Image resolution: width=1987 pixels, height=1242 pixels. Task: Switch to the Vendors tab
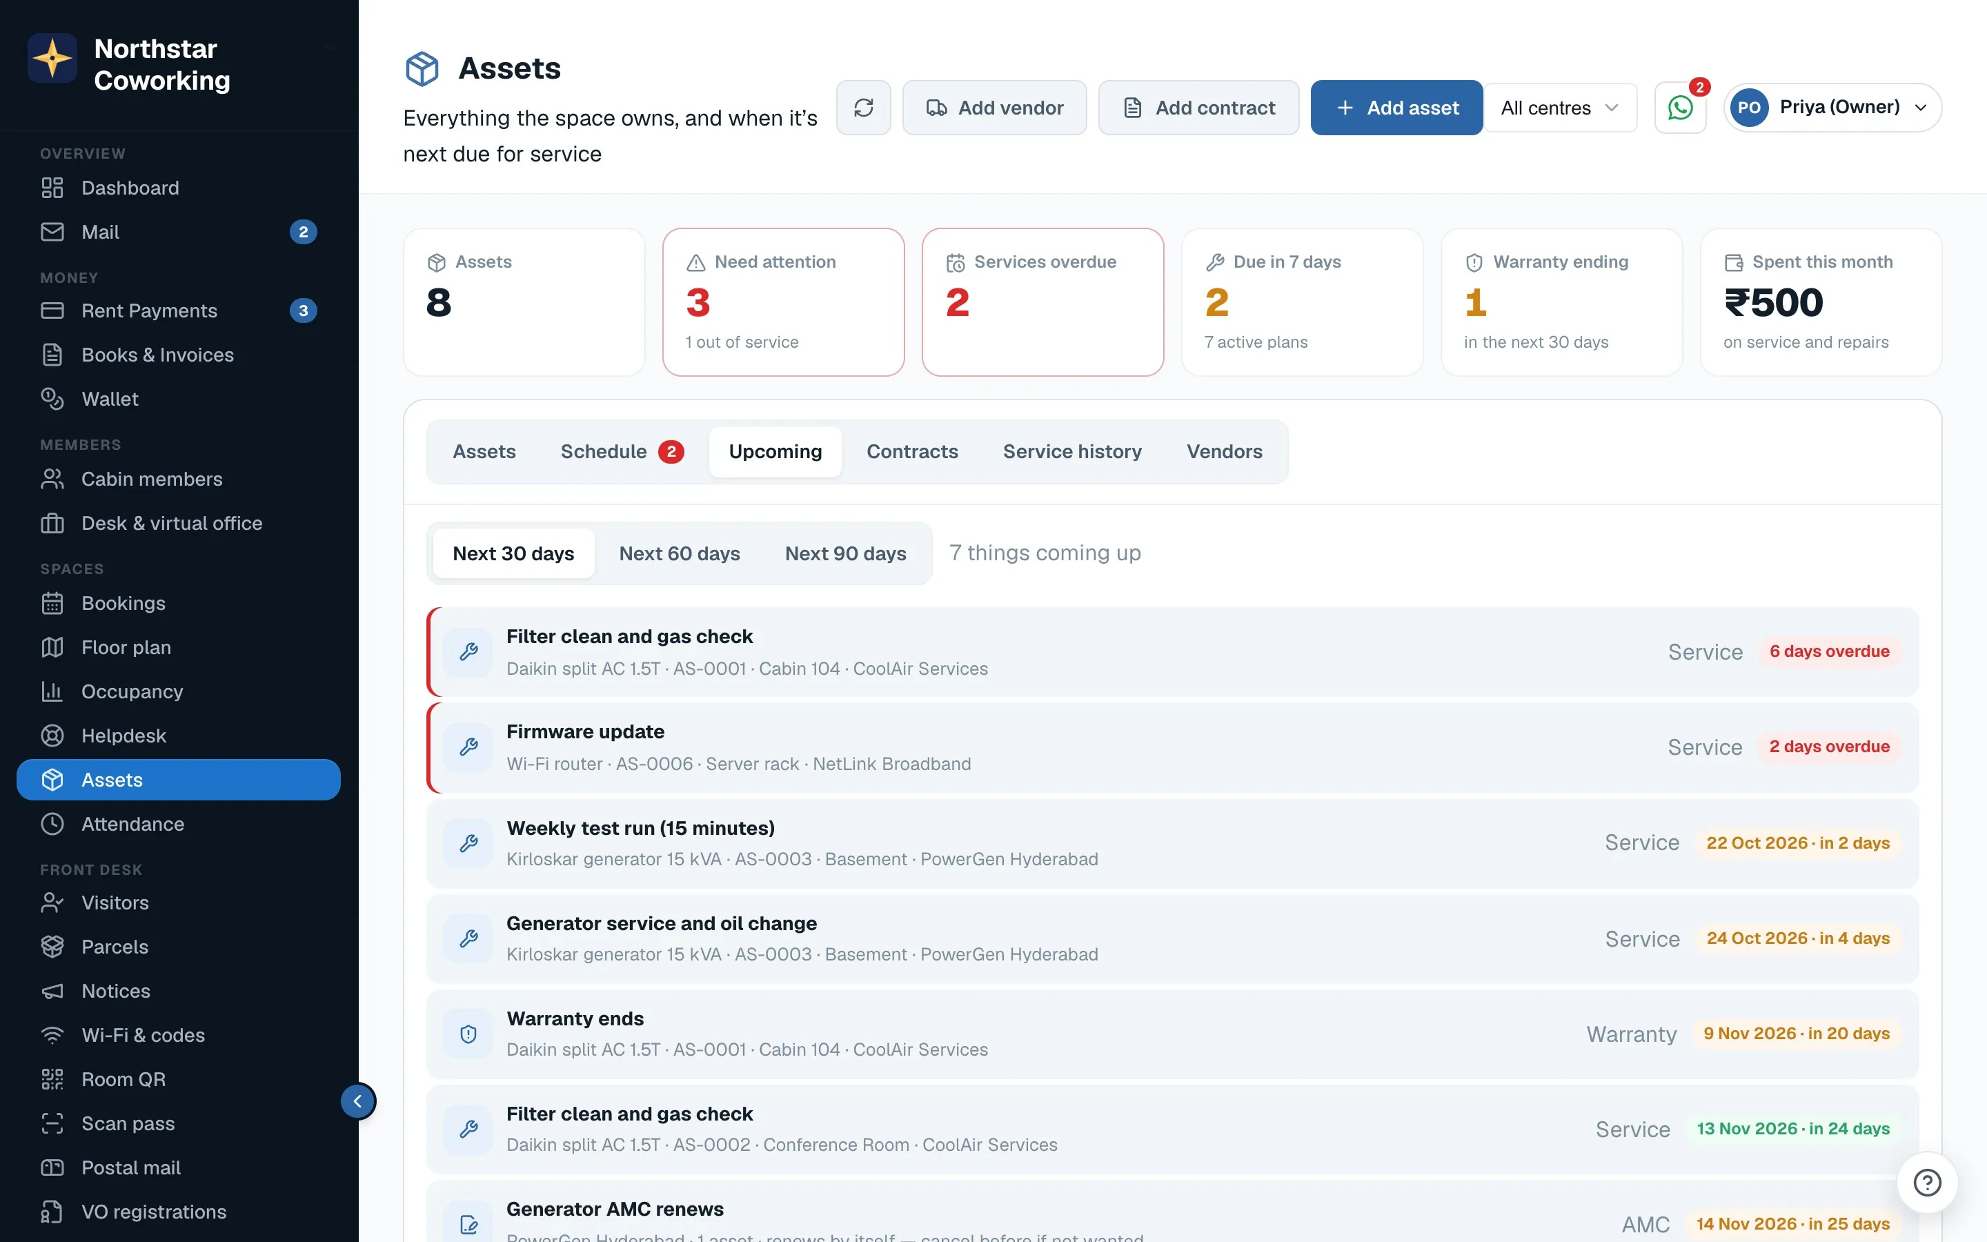click(1224, 452)
